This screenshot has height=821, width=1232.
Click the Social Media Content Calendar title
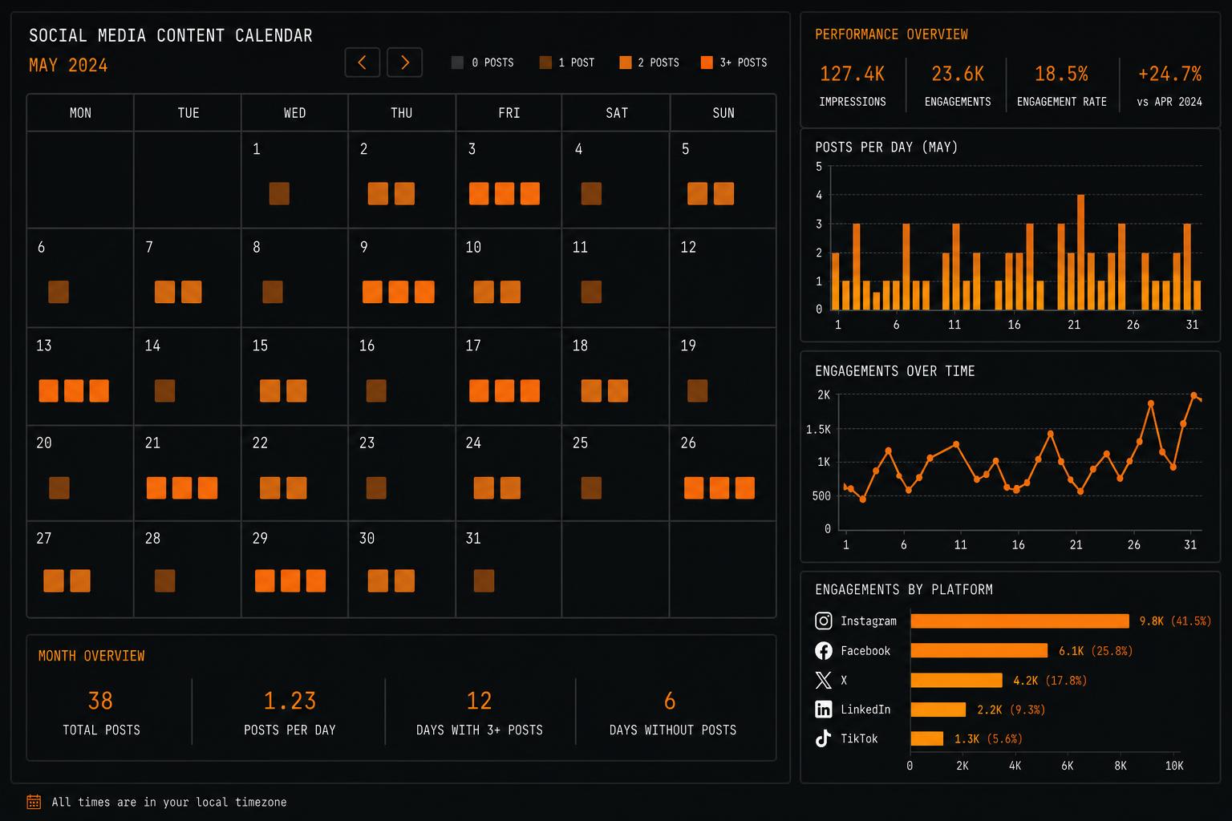click(171, 35)
